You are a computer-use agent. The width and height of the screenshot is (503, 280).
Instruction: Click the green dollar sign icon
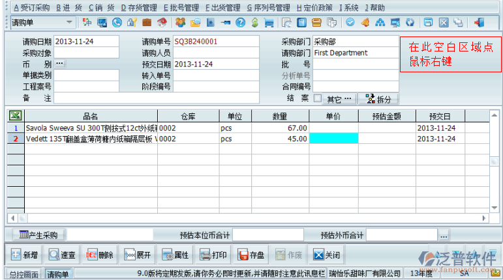[254, 22]
